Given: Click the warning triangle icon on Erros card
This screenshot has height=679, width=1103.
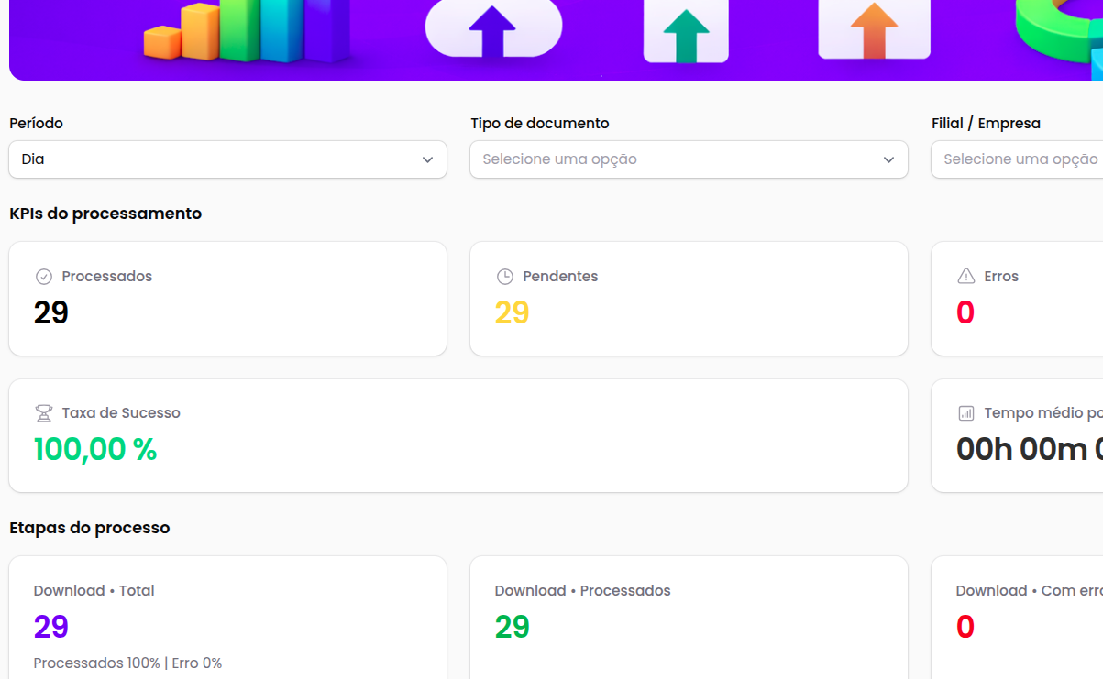Looking at the screenshot, I should [x=965, y=275].
